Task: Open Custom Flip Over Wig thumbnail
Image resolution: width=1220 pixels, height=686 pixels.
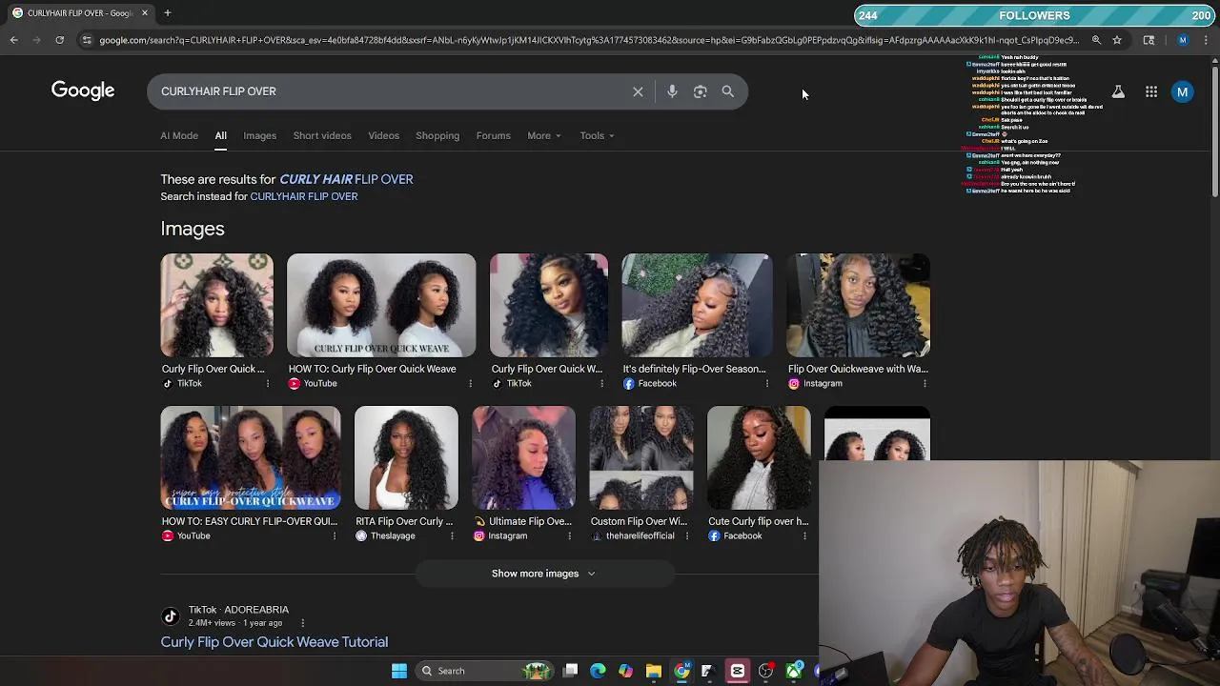Action: (x=641, y=458)
